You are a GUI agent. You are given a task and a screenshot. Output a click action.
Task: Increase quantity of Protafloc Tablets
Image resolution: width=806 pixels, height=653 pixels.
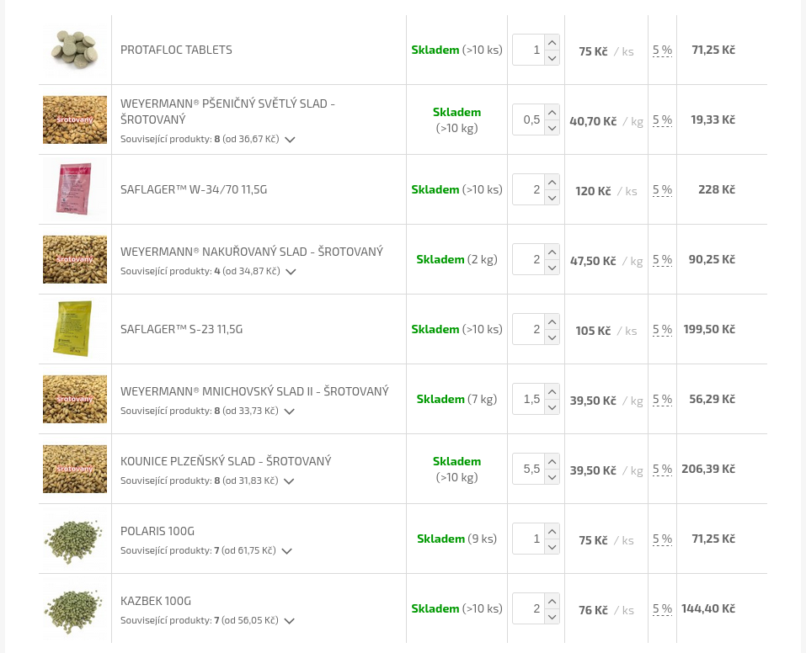point(552,42)
